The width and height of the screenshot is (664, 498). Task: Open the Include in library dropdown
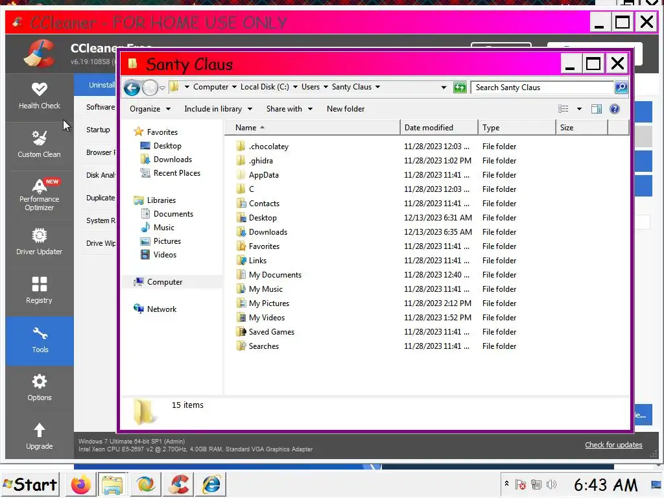[218, 109]
